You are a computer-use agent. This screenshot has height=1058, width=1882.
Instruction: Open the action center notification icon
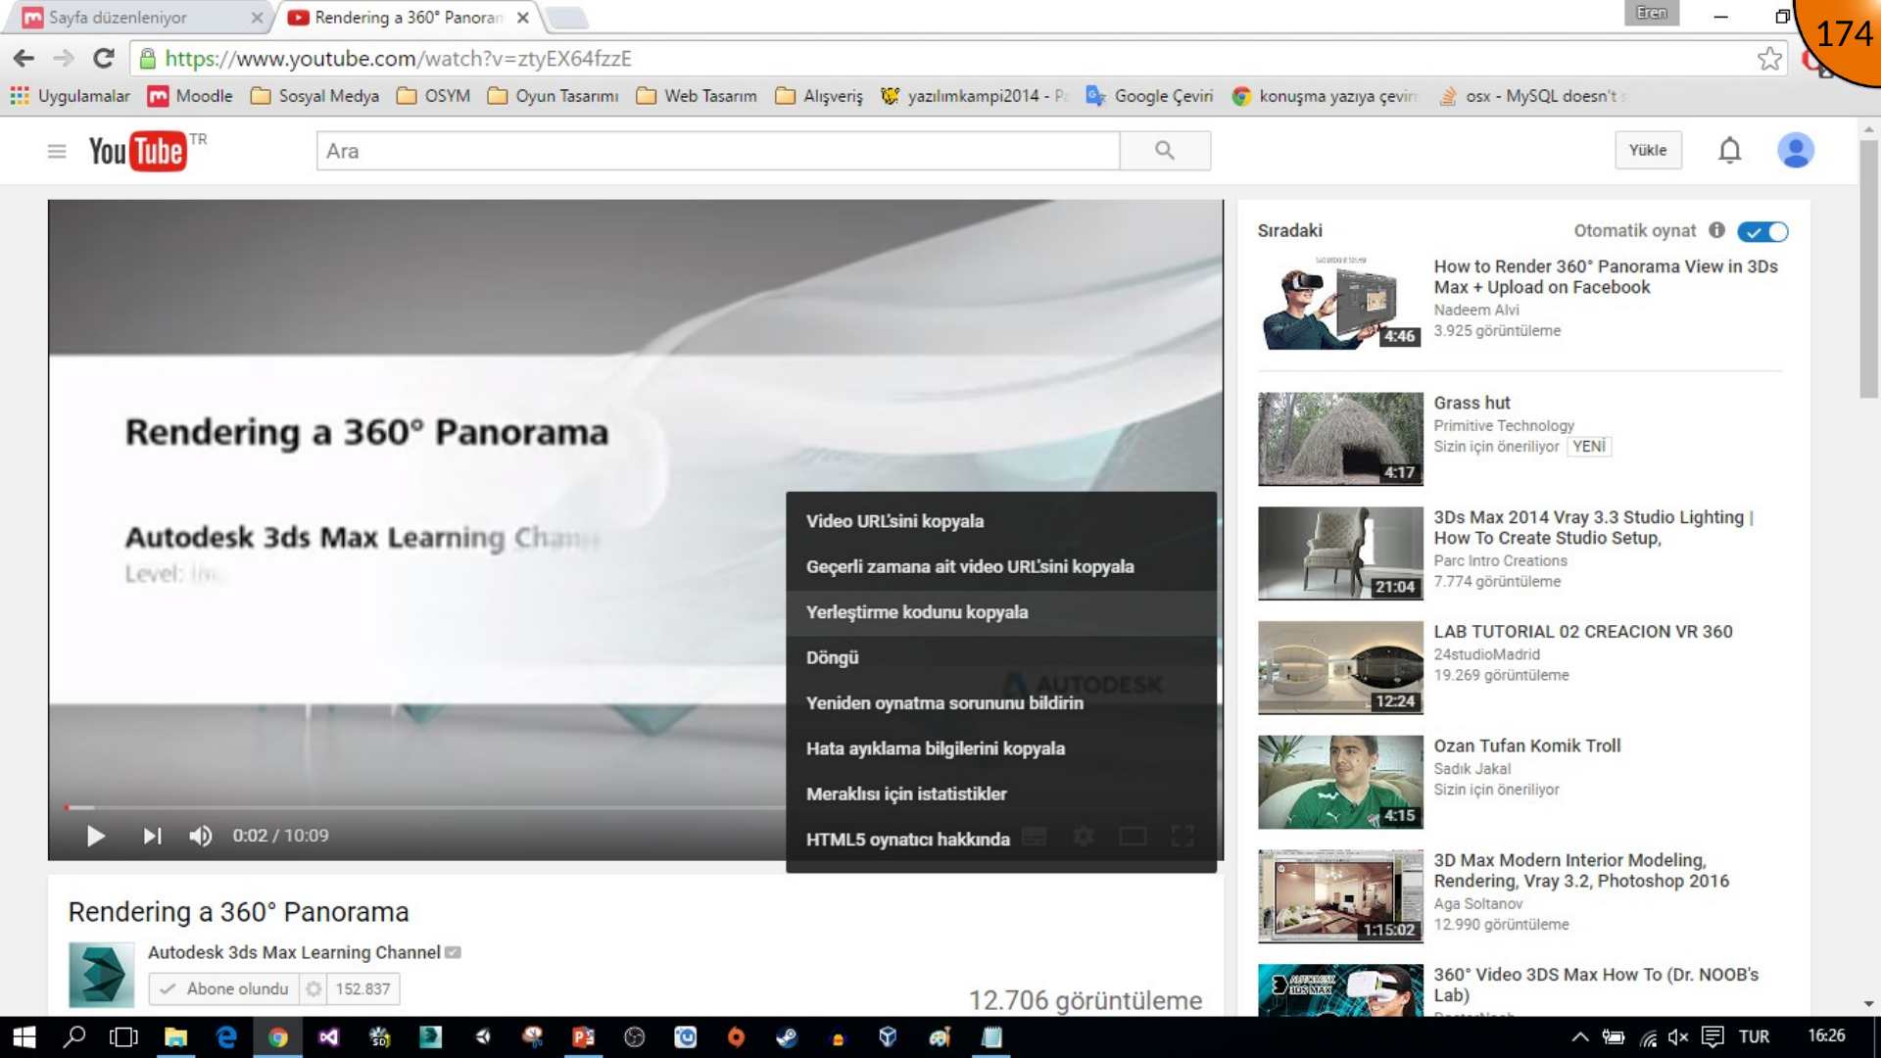coord(1713,1036)
